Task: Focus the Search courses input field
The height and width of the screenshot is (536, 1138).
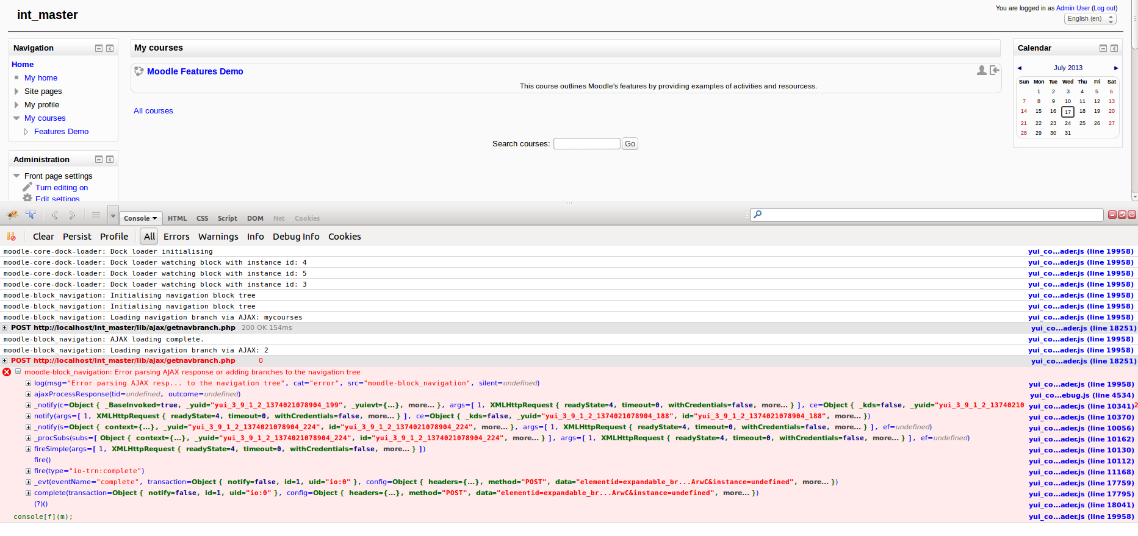Action: point(587,144)
